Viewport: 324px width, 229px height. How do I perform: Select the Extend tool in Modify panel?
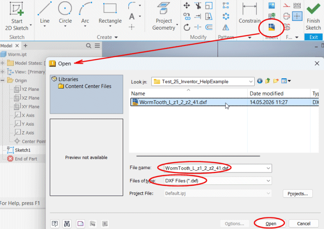tap(198, 16)
